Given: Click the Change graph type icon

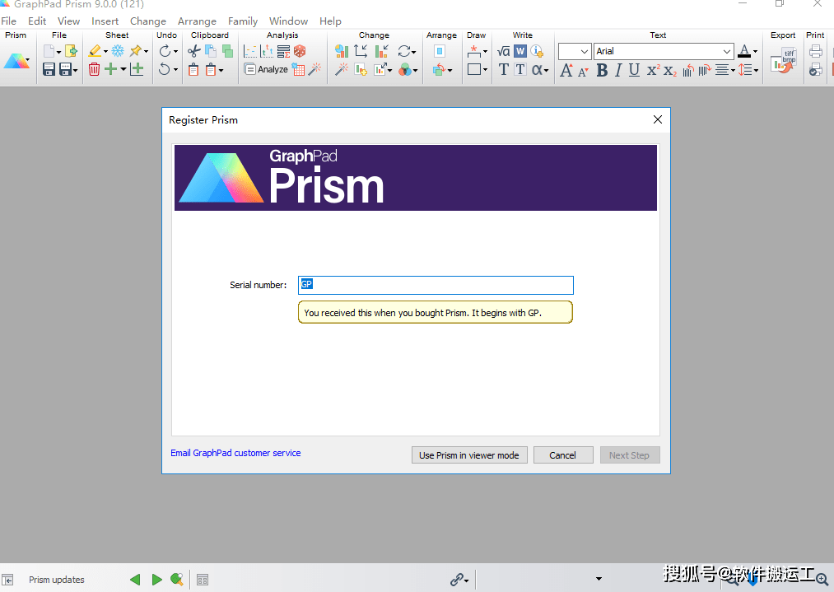Looking at the screenshot, I should tap(342, 51).
